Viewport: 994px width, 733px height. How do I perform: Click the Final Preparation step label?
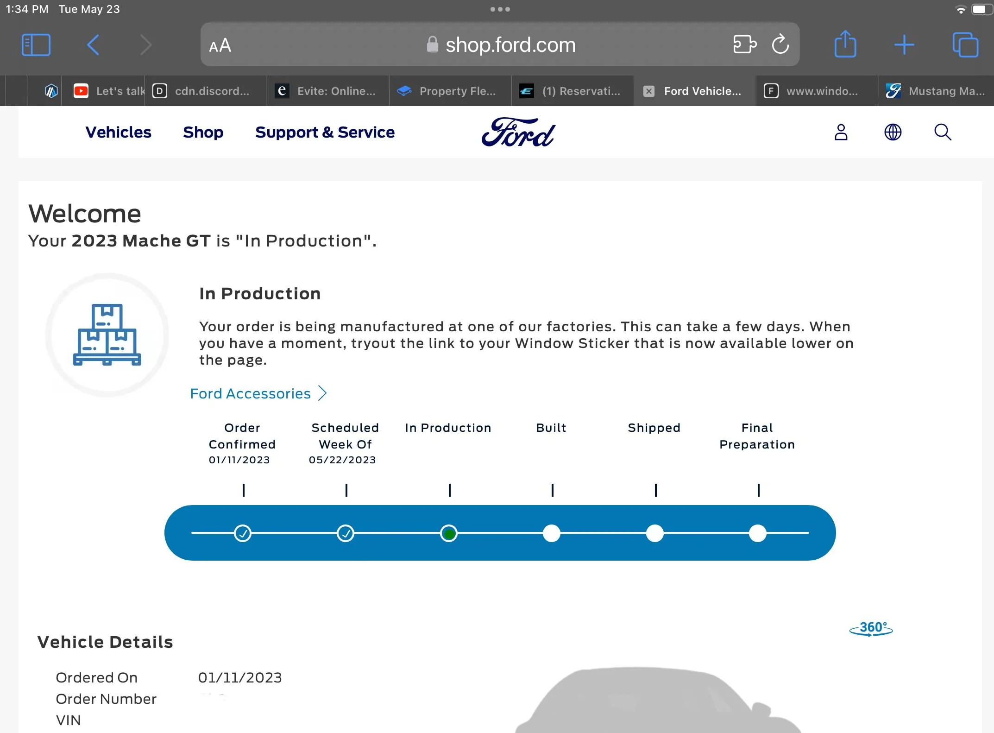pos(757,436)
